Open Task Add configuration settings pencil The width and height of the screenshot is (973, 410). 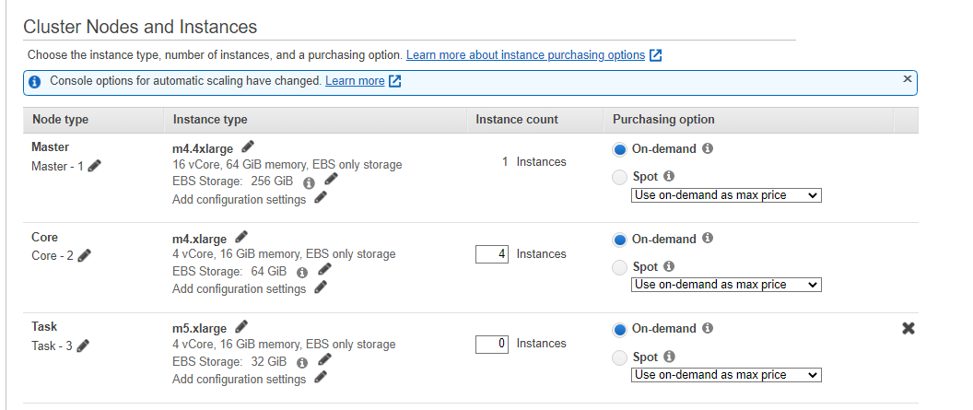pos(321,377)
